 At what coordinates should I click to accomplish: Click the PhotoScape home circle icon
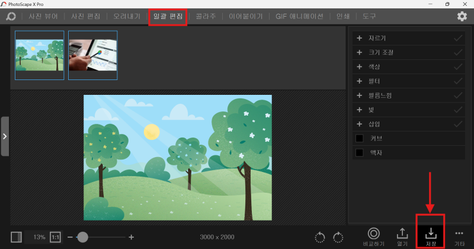click(11, 17)
